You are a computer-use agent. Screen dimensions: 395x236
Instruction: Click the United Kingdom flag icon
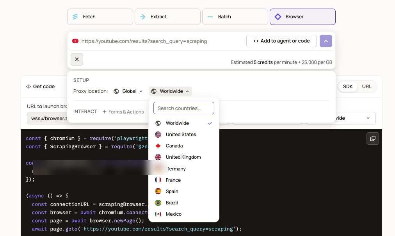point(158,157)
